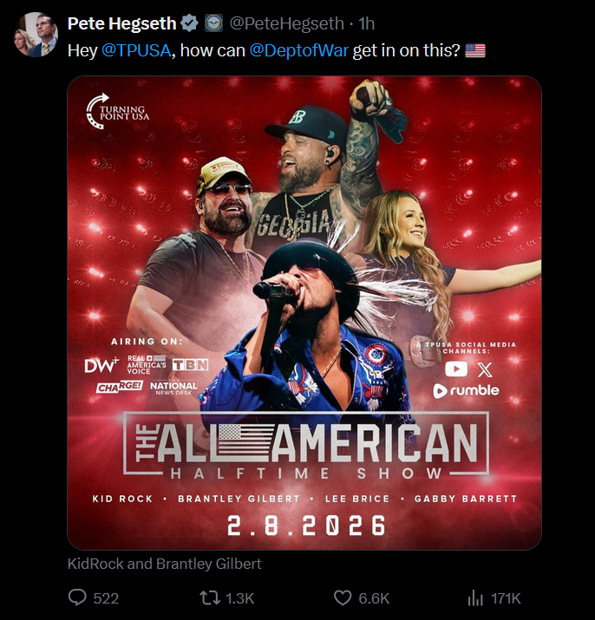Click the Turning Point USA logo on poster

click(117, 111)
